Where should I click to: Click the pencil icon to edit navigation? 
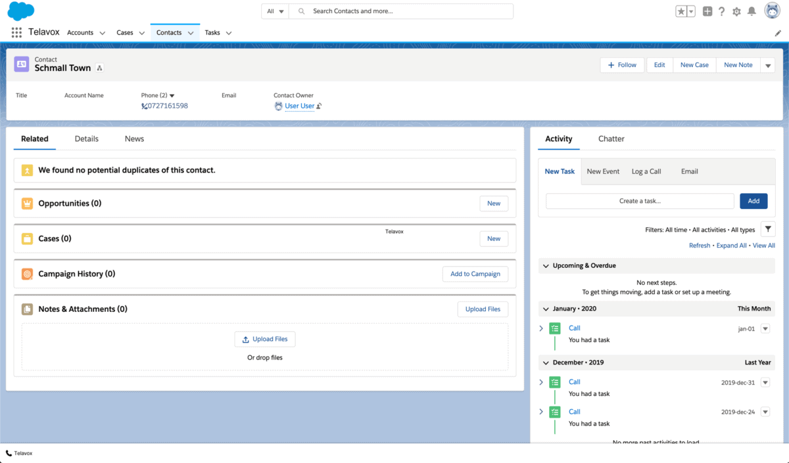pos(778,33)
